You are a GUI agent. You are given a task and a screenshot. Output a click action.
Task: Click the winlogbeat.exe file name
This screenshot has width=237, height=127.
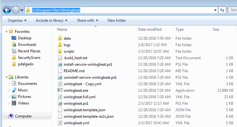coord(76,90)
